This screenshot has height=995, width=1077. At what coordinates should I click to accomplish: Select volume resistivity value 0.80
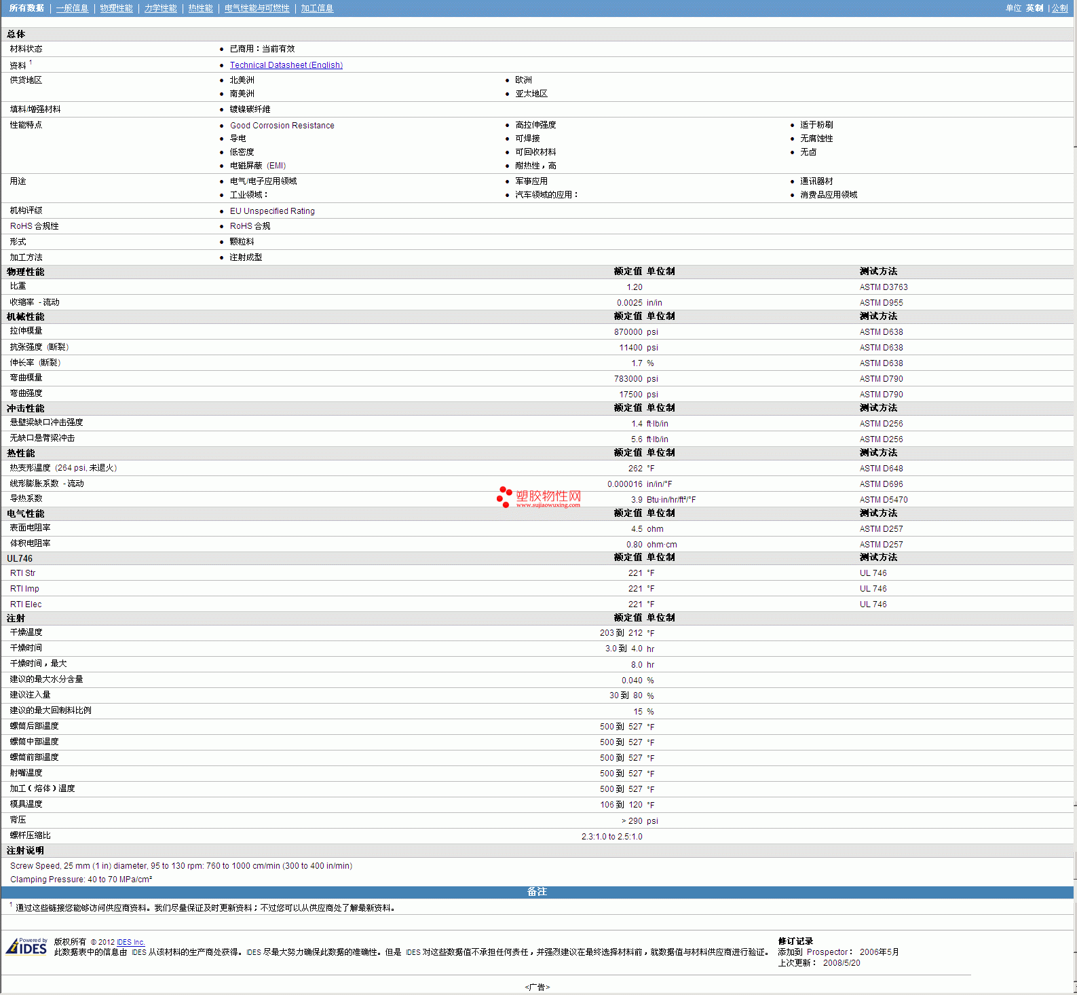tap(634, 545)
